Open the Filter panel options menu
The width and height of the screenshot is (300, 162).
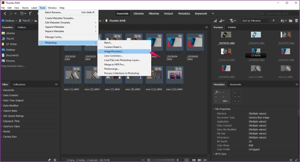(x=56, y=84)
